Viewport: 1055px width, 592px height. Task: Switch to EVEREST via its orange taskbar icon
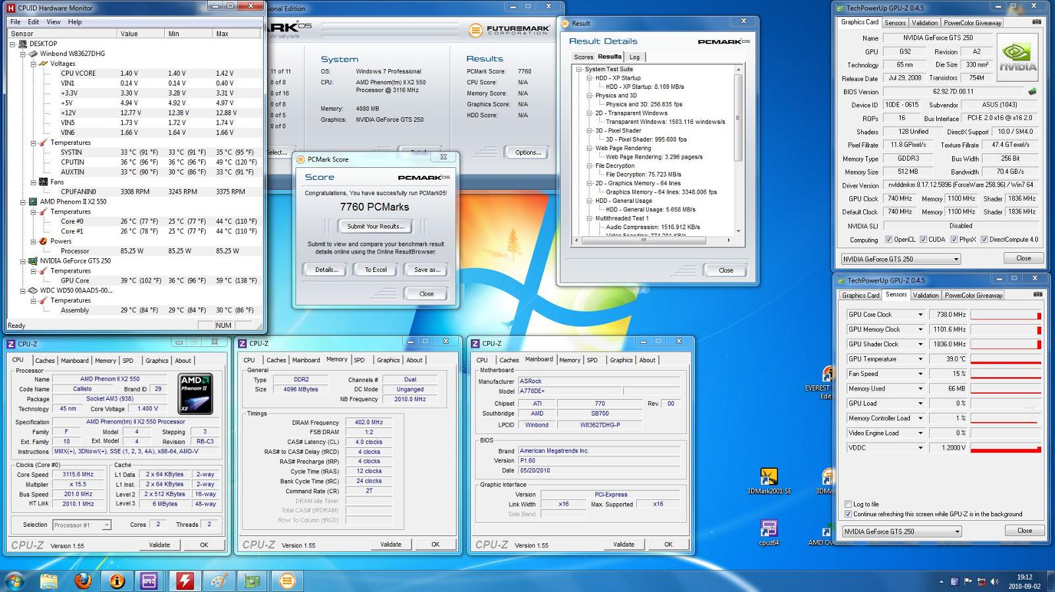pos(117,581)
